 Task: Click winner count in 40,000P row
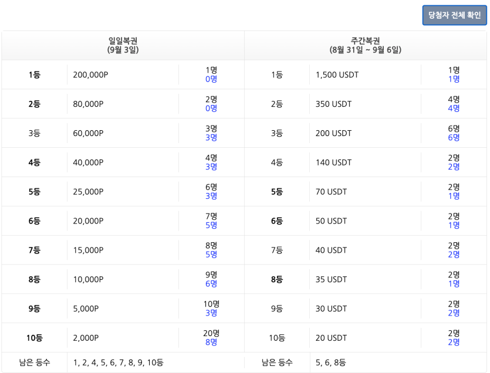pyautogui.click(x=211, y=162)
